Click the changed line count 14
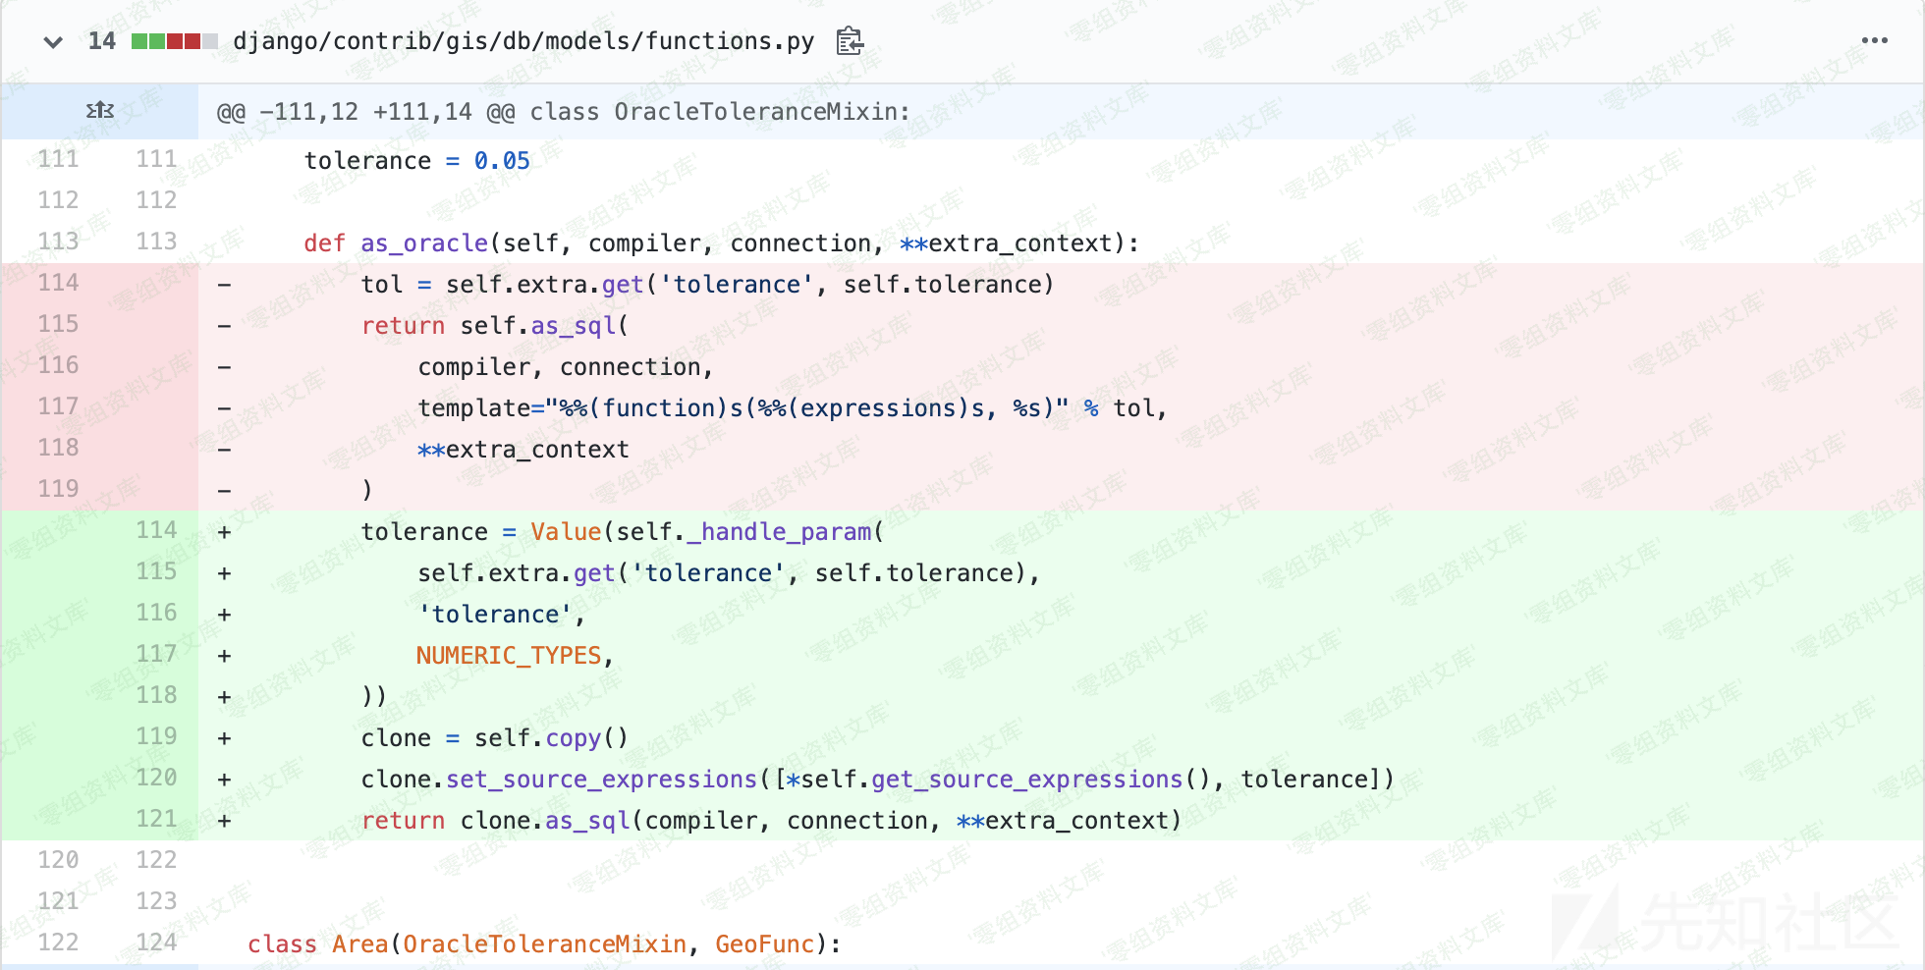Screen dimensions: 1925x970 [x=101, y=41]
